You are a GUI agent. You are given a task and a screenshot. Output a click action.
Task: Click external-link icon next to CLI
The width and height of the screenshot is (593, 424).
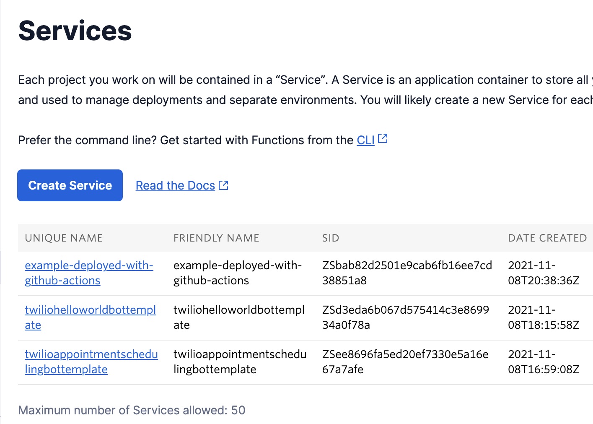[383, 139]
